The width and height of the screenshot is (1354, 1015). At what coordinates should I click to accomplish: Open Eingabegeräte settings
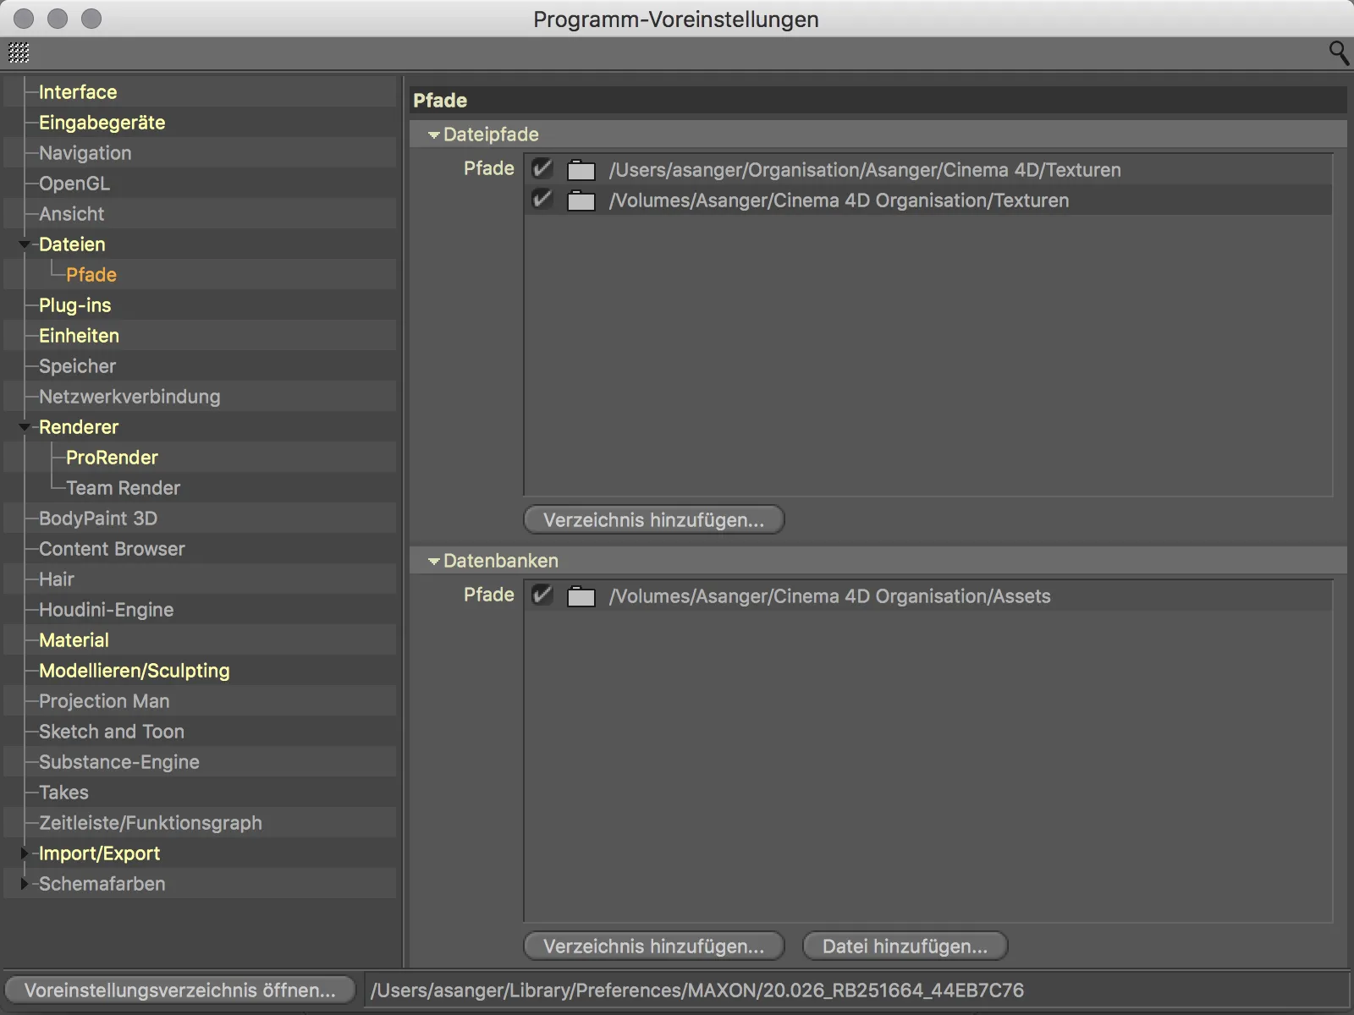point(102,123)
